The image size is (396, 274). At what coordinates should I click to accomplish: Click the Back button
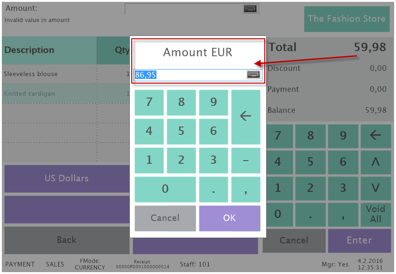pos(67,240)
